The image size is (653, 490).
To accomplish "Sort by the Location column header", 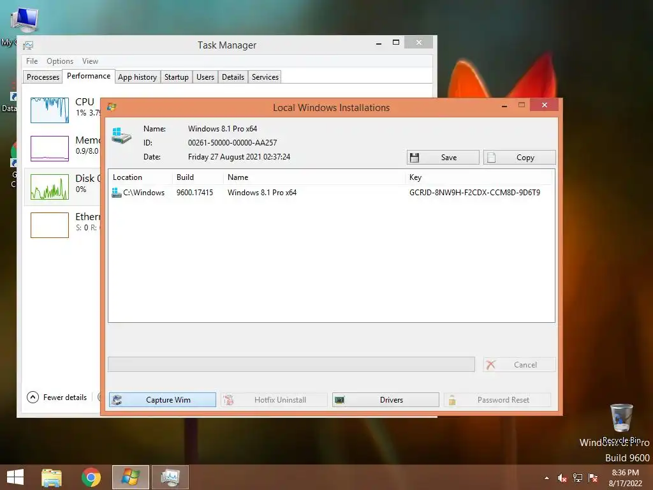I will pos(140,177).
